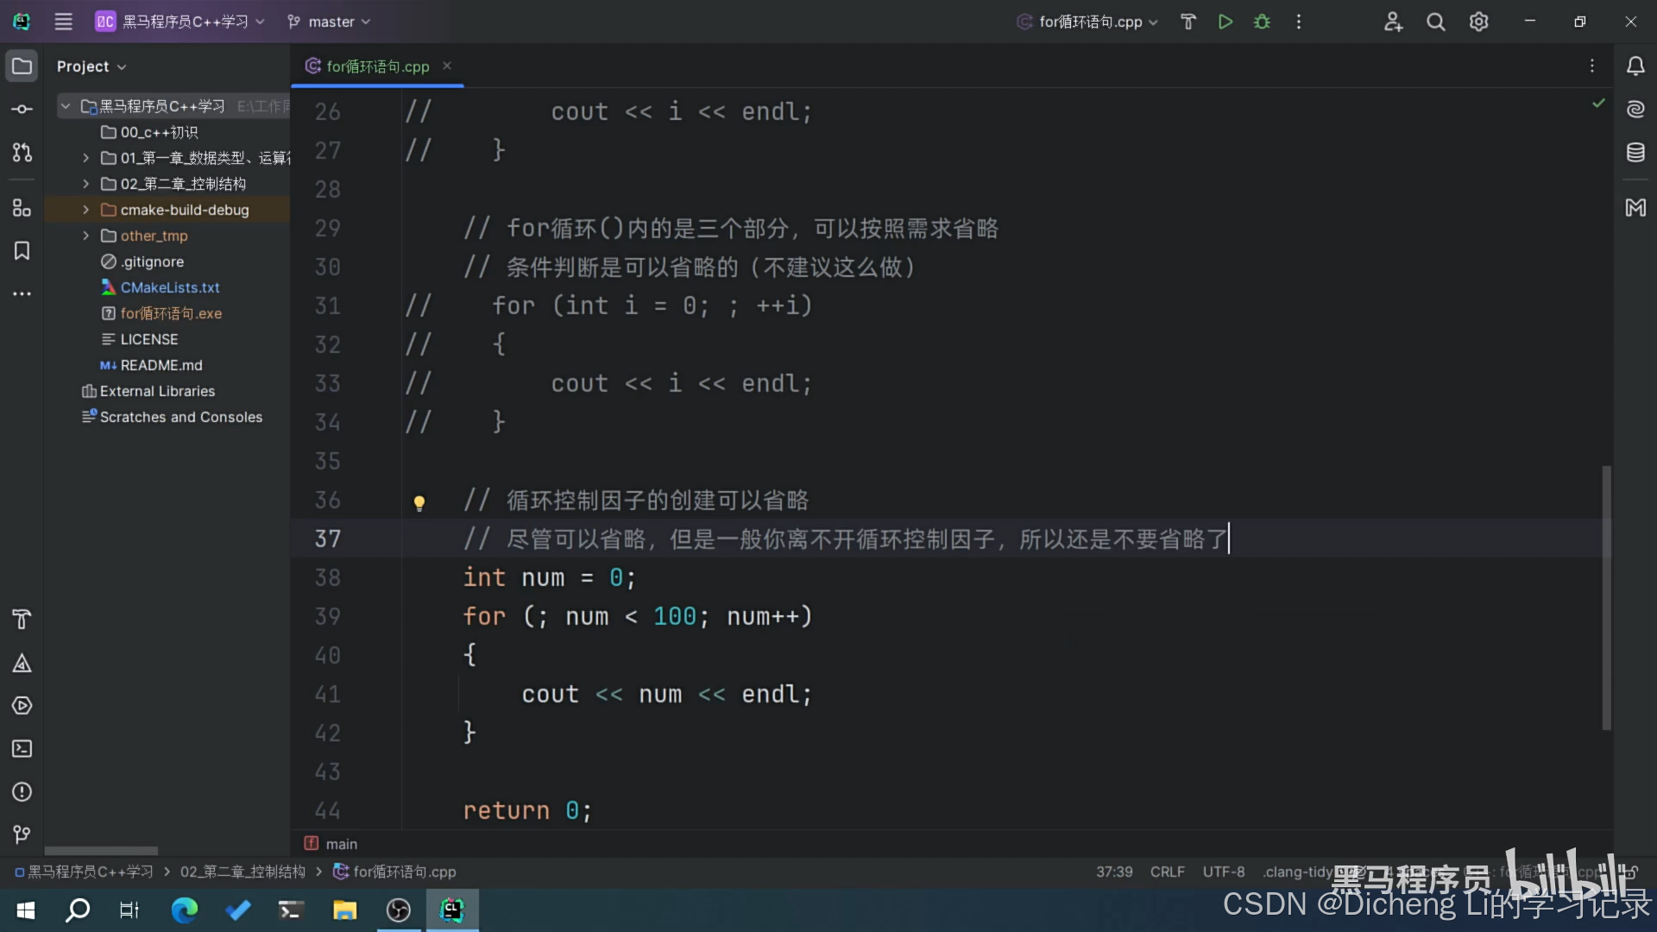Image resolution: width=1657 pixels, height=932 pixels.
Task: Click cursor position 37:39 in status bar
Action: (1114, 872)
